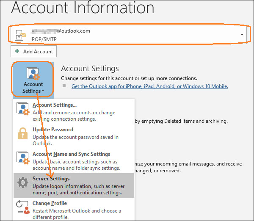
Task: Click the padlock icon for Update Password
Action: pyautogui.click(x=23, y=133)
